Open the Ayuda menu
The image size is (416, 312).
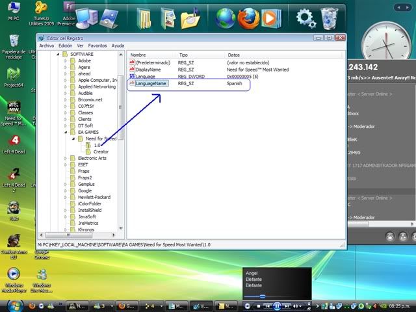tap(118, 45)
